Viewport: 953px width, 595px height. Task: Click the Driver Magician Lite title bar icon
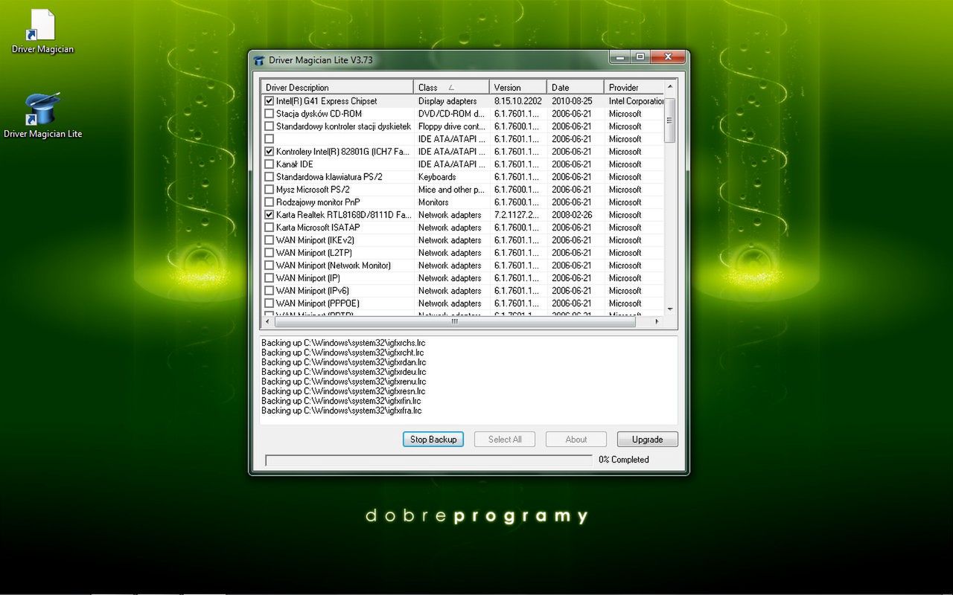click(259, 60)
